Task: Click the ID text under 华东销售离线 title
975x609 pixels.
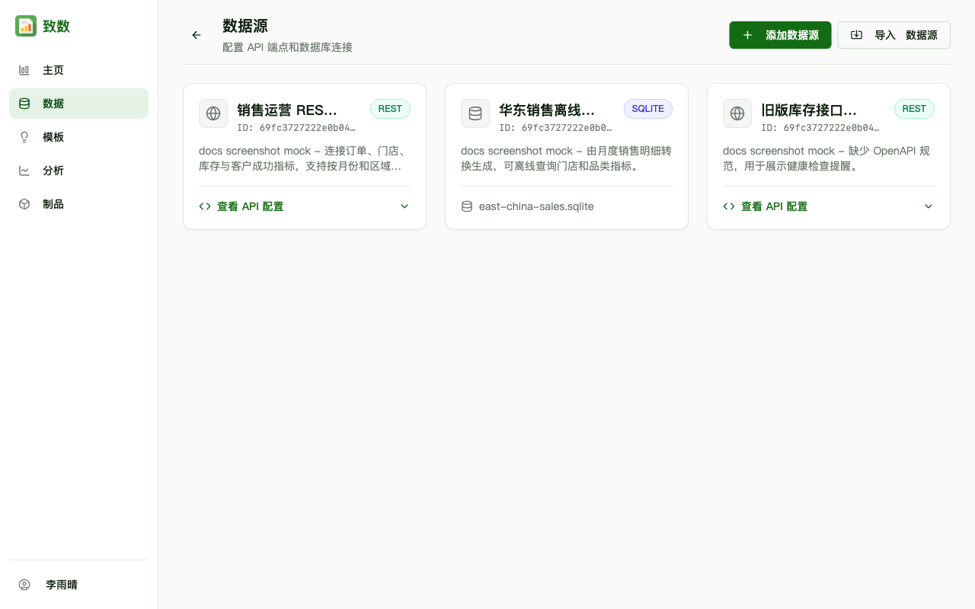Action: 555,128
